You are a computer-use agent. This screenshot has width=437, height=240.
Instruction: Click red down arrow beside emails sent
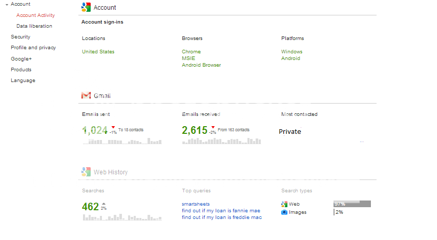(x=113, y=127)
